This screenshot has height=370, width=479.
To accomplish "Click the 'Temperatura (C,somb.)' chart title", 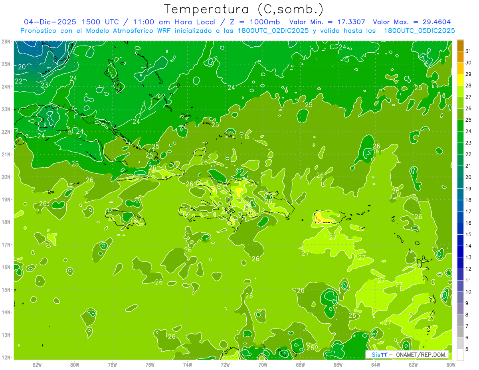I will click(244, 9).
